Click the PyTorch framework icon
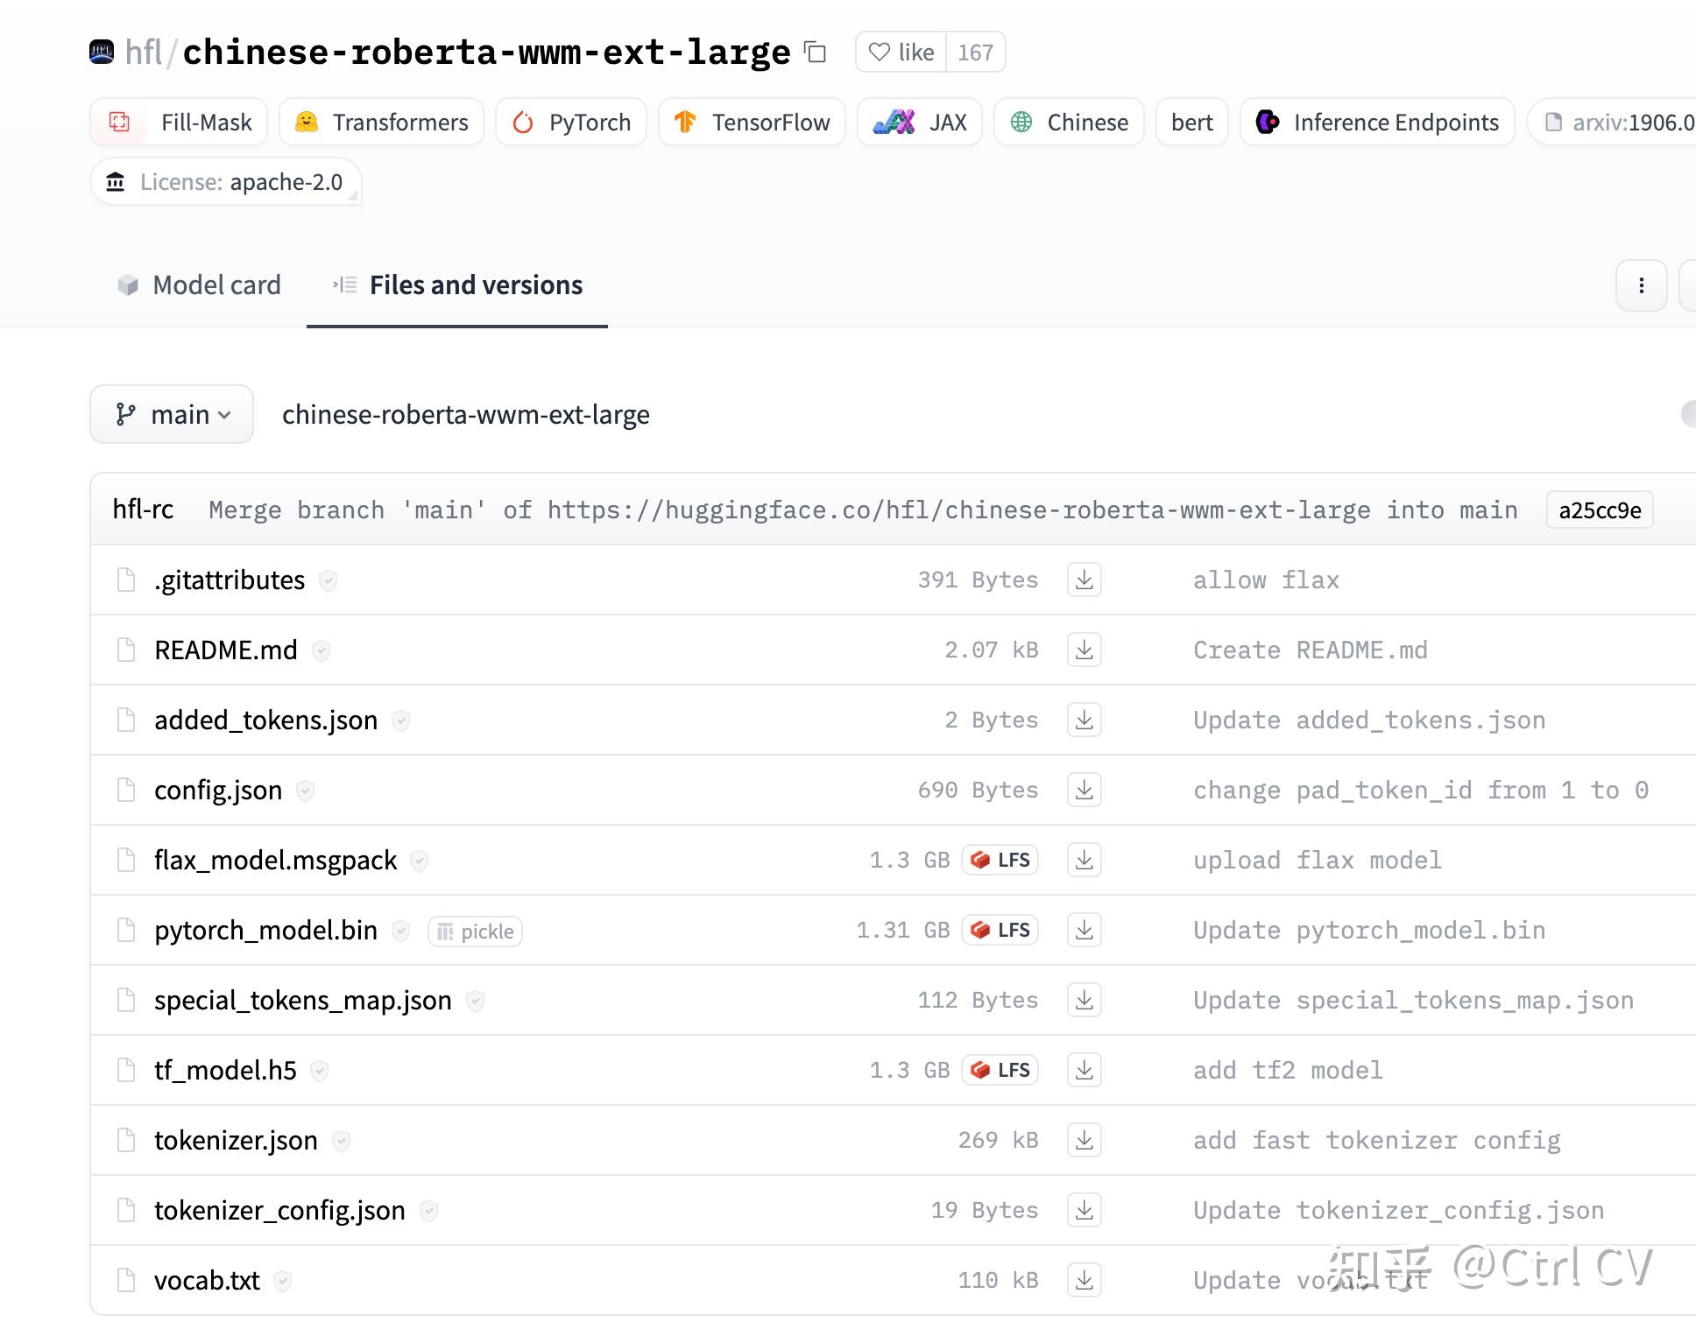This screenshot has width=1696, height=1336. tap(524, 123)
